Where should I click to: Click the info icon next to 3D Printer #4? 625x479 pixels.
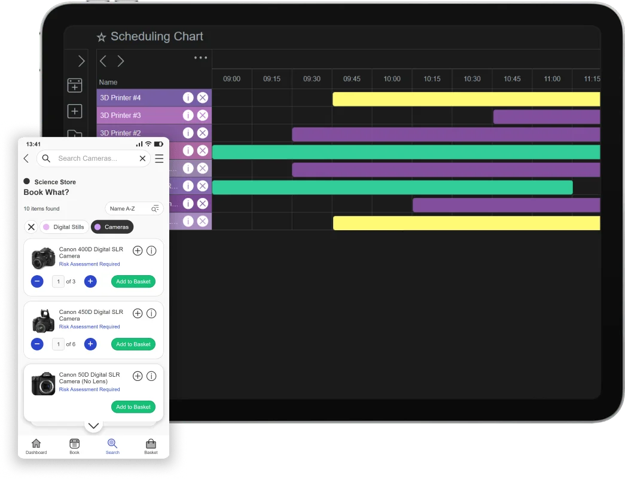[188, 97]
